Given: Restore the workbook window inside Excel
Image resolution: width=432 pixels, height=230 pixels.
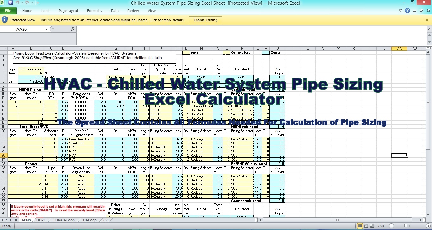Looking at the screenshot, I should [x=421, y=11].
